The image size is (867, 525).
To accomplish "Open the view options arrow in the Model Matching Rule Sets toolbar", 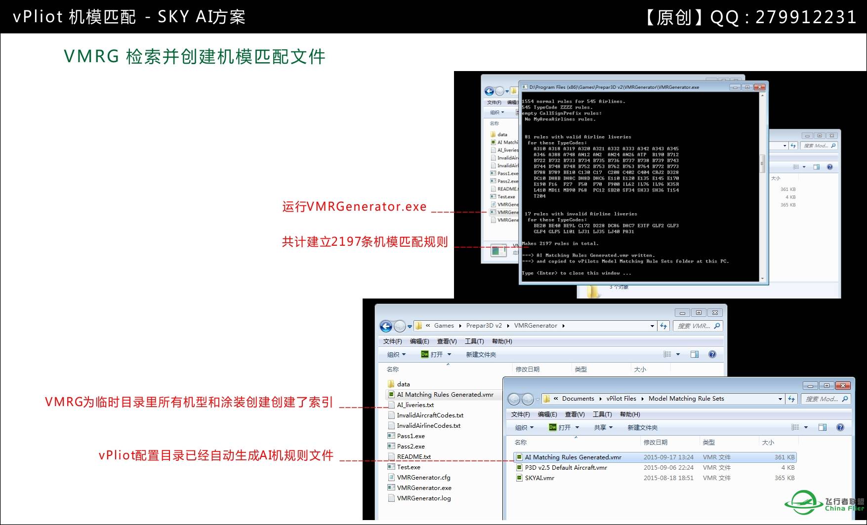I will coord(806,427).
